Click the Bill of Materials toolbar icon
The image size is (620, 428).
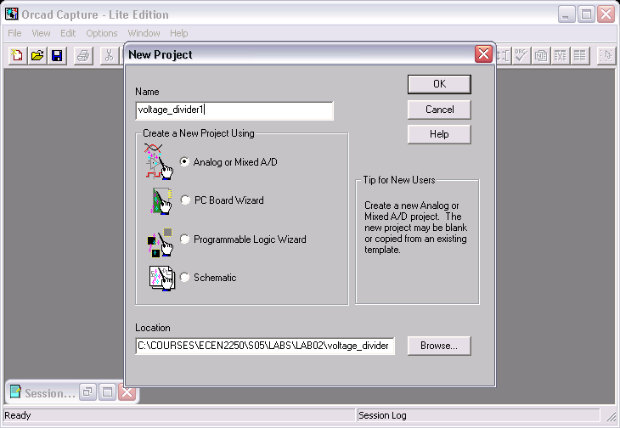pyautogui.click(x=580, y=56)
